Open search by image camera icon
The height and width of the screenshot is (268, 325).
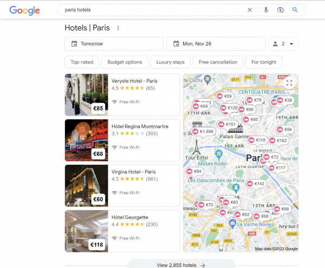(x=280, y=10)
